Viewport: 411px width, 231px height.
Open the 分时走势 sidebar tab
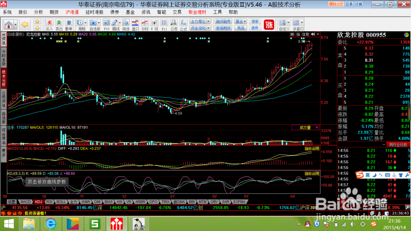[4, 58]
